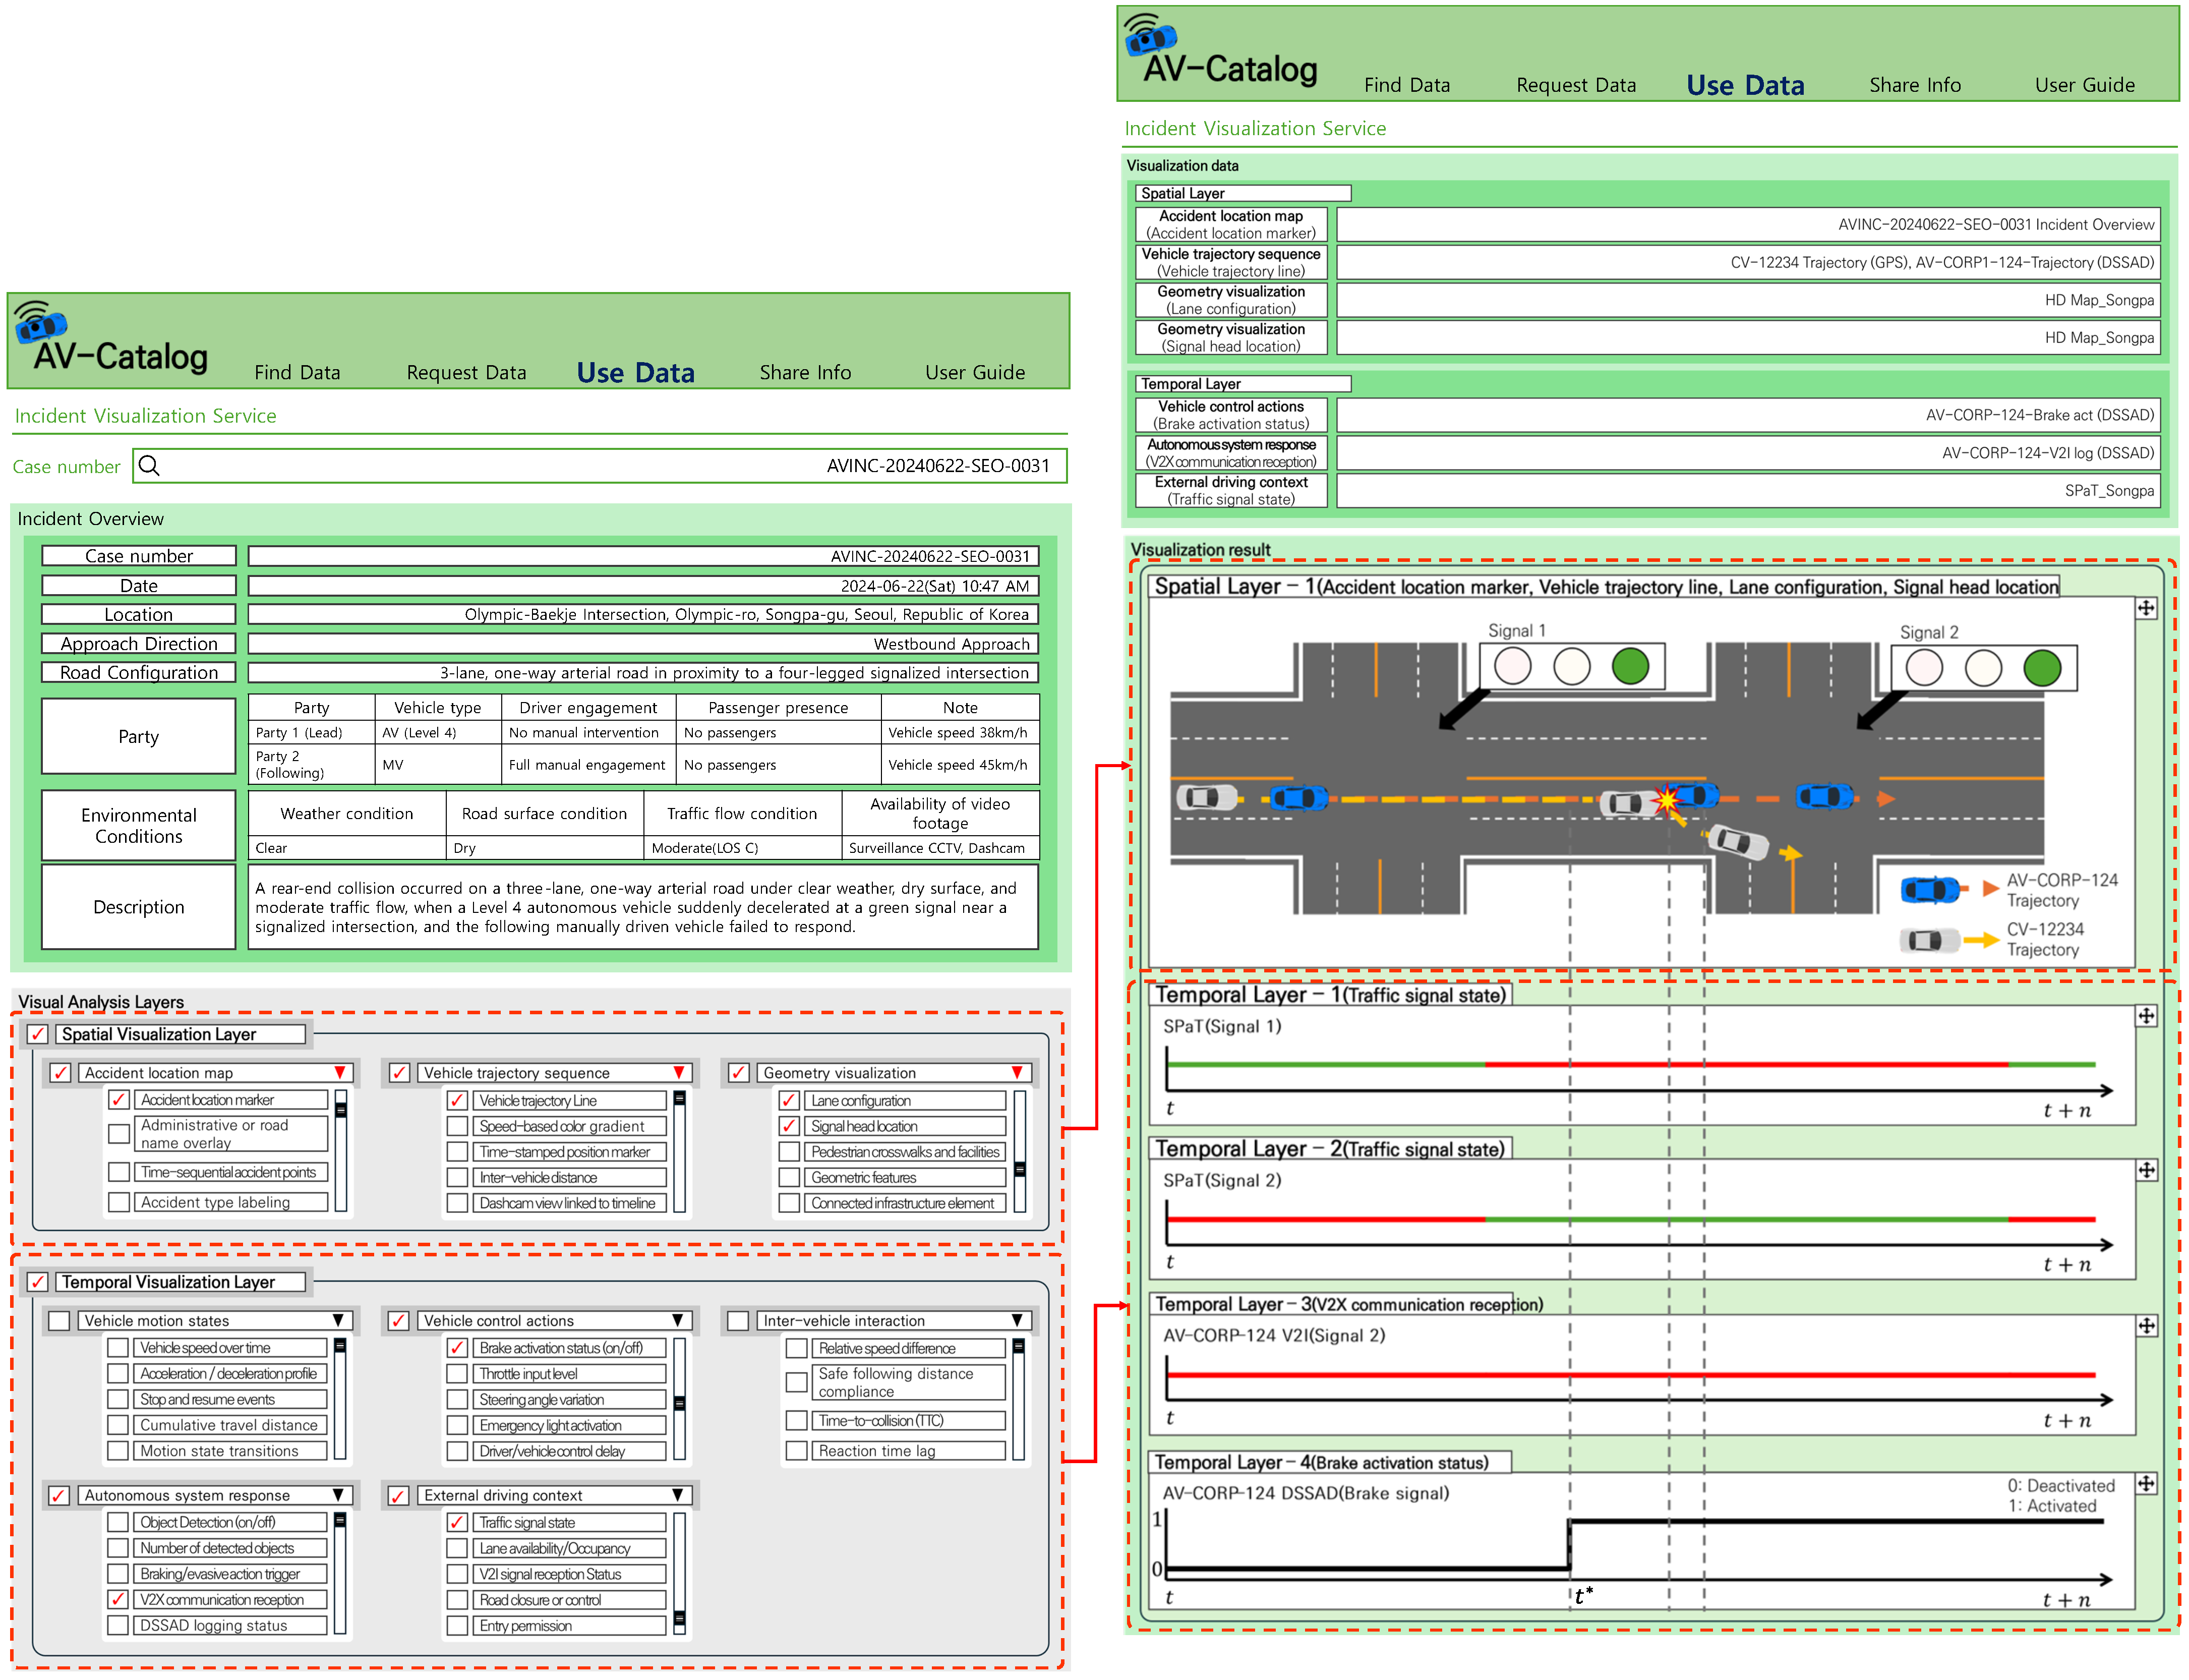2189x1680 pixels.
Task: Go to User Guide in right header
Action: point(2084,85)
